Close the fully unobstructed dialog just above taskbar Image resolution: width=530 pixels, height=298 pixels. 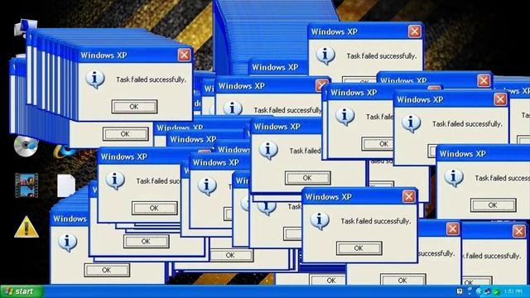tap(408, 196)
